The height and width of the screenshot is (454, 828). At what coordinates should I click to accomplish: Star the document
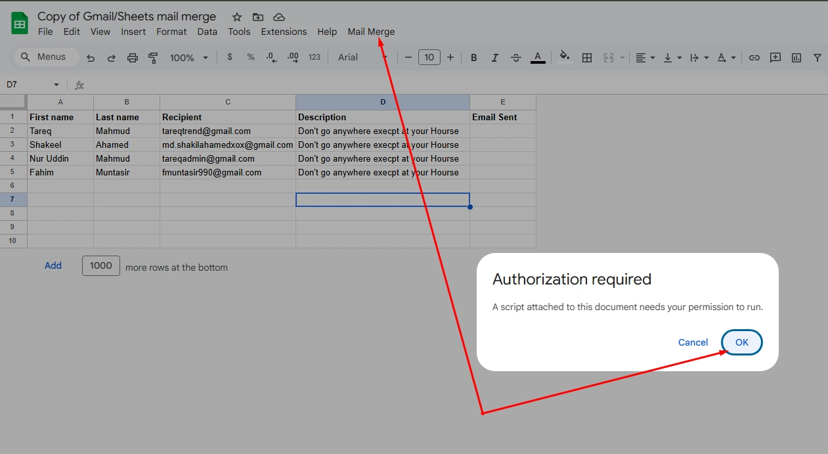[237, 17]
